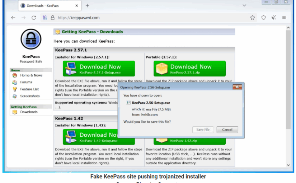
Task: Minimize the browser window
Action: point(266,2)
